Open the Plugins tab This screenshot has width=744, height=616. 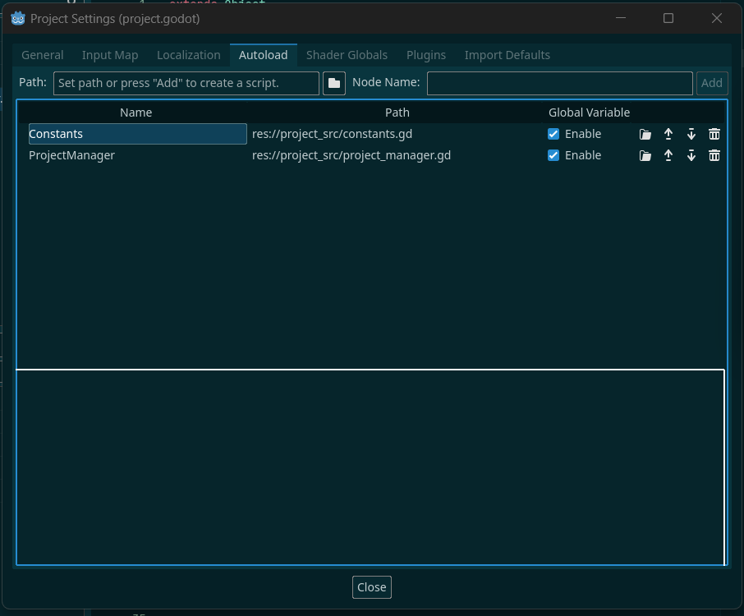425,54
